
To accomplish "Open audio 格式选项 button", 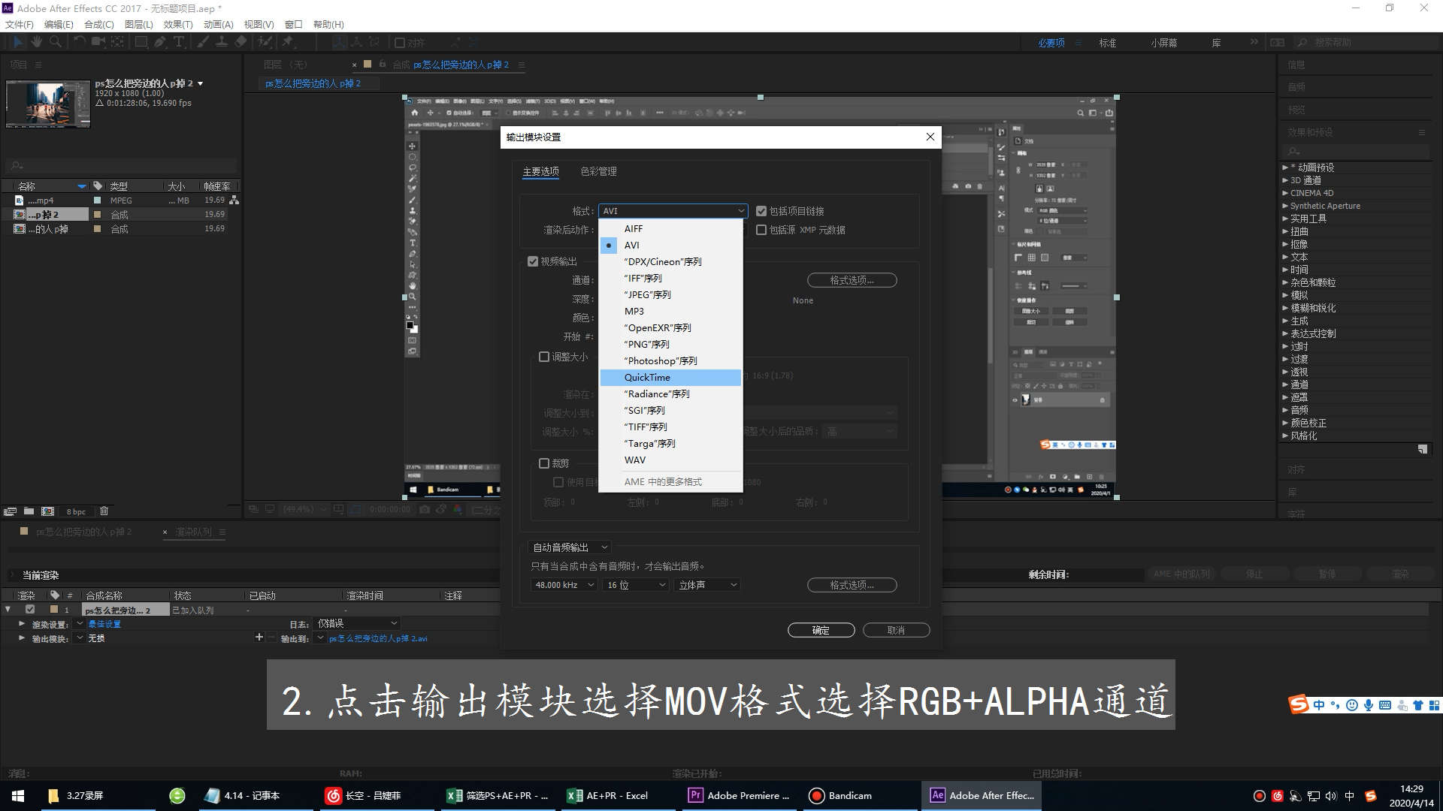I will 852,585.
